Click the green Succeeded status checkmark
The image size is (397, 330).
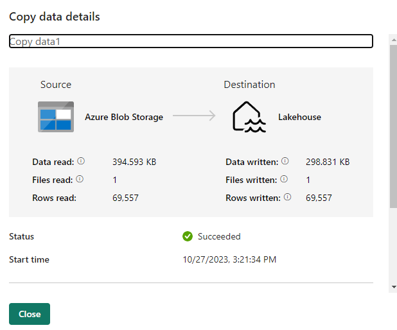[x=188, y=236]
